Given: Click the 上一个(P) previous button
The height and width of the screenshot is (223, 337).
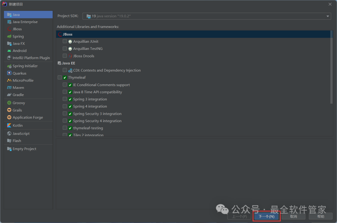Looking at the screenshot, I should point(239,216).
